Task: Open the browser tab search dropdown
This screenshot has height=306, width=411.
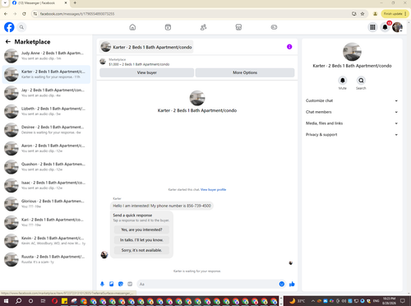Action: coord(5,3)
